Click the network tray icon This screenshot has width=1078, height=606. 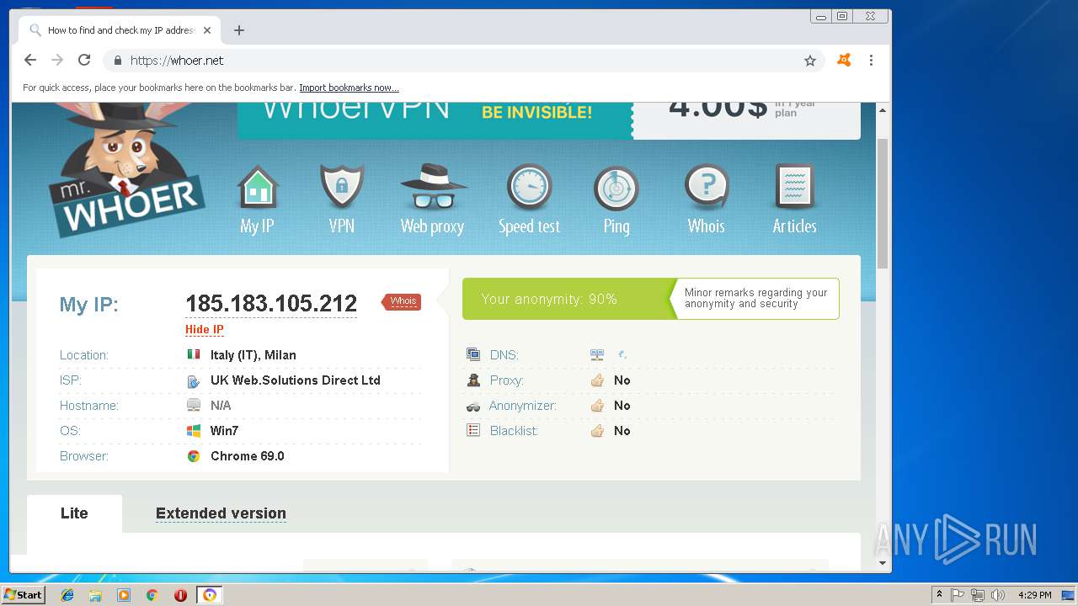(x=978, y=595)
